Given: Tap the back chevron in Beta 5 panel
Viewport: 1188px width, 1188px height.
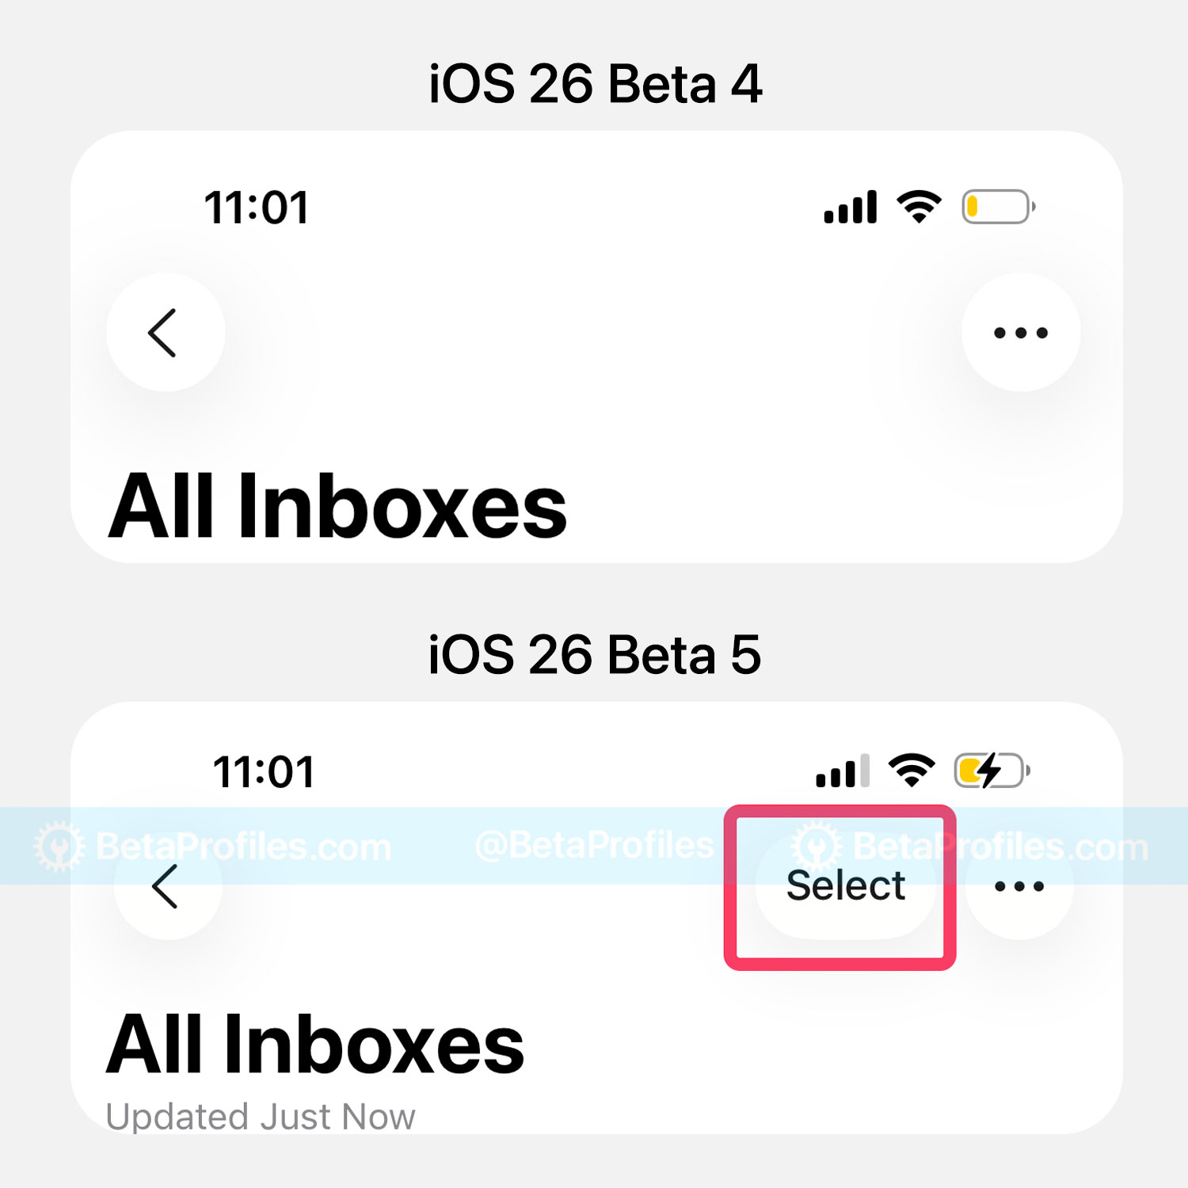Looking at the screenshot, I should pos(168,886).
